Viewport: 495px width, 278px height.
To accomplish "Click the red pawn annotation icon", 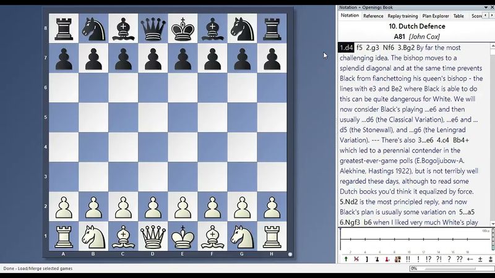I will (387, 259).
